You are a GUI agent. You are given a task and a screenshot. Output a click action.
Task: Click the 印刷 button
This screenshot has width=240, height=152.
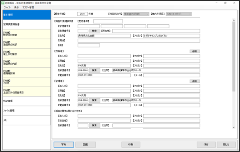point(131,144)
